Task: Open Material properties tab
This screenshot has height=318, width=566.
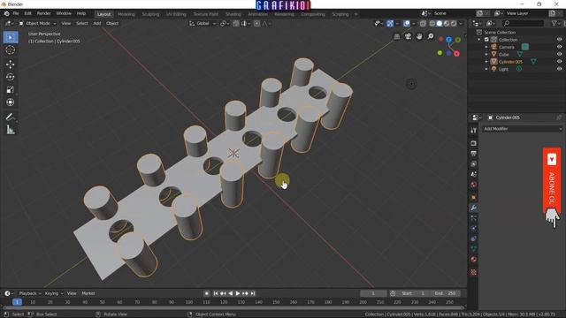Action: coord(474,259)
